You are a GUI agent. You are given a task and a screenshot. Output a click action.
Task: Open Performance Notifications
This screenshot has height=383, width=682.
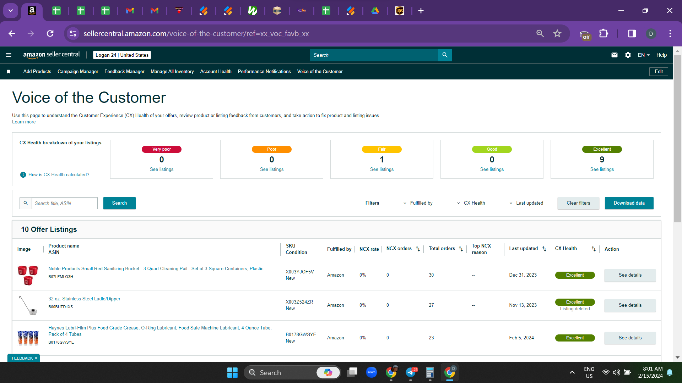point(264,72)
